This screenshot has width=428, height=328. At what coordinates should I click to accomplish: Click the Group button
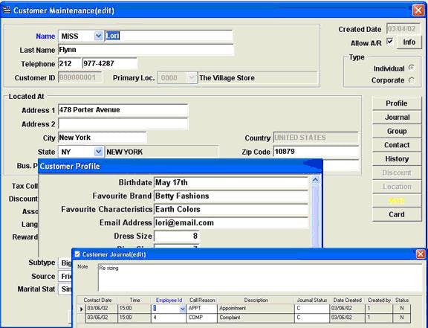[x=397, y=131]
